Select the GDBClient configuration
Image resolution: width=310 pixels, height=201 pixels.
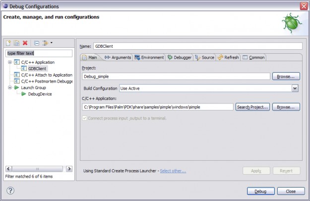[38, 69]
